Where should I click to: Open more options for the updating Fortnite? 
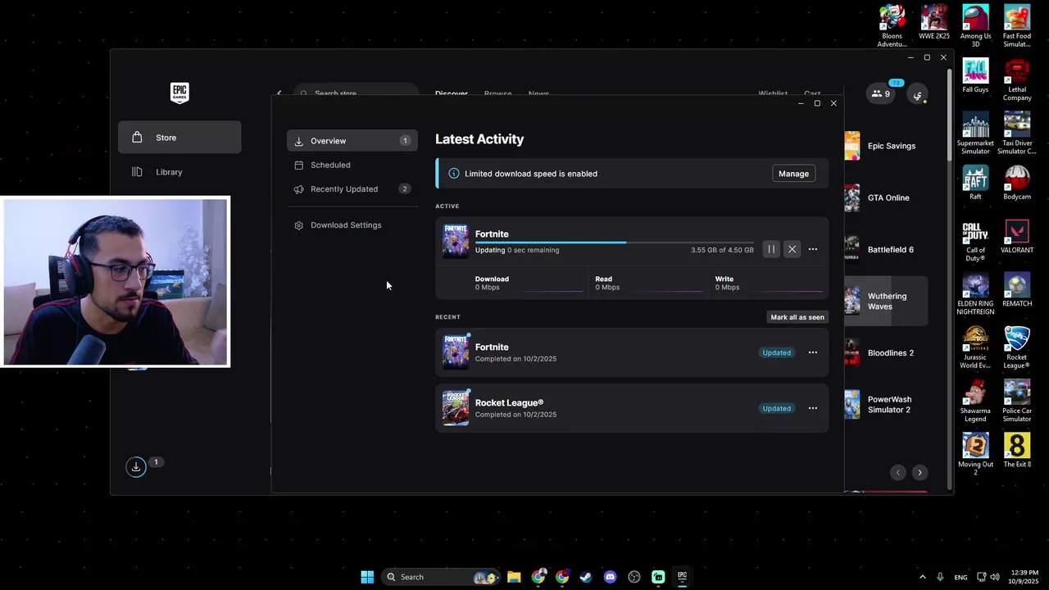(x=813, y=249)
